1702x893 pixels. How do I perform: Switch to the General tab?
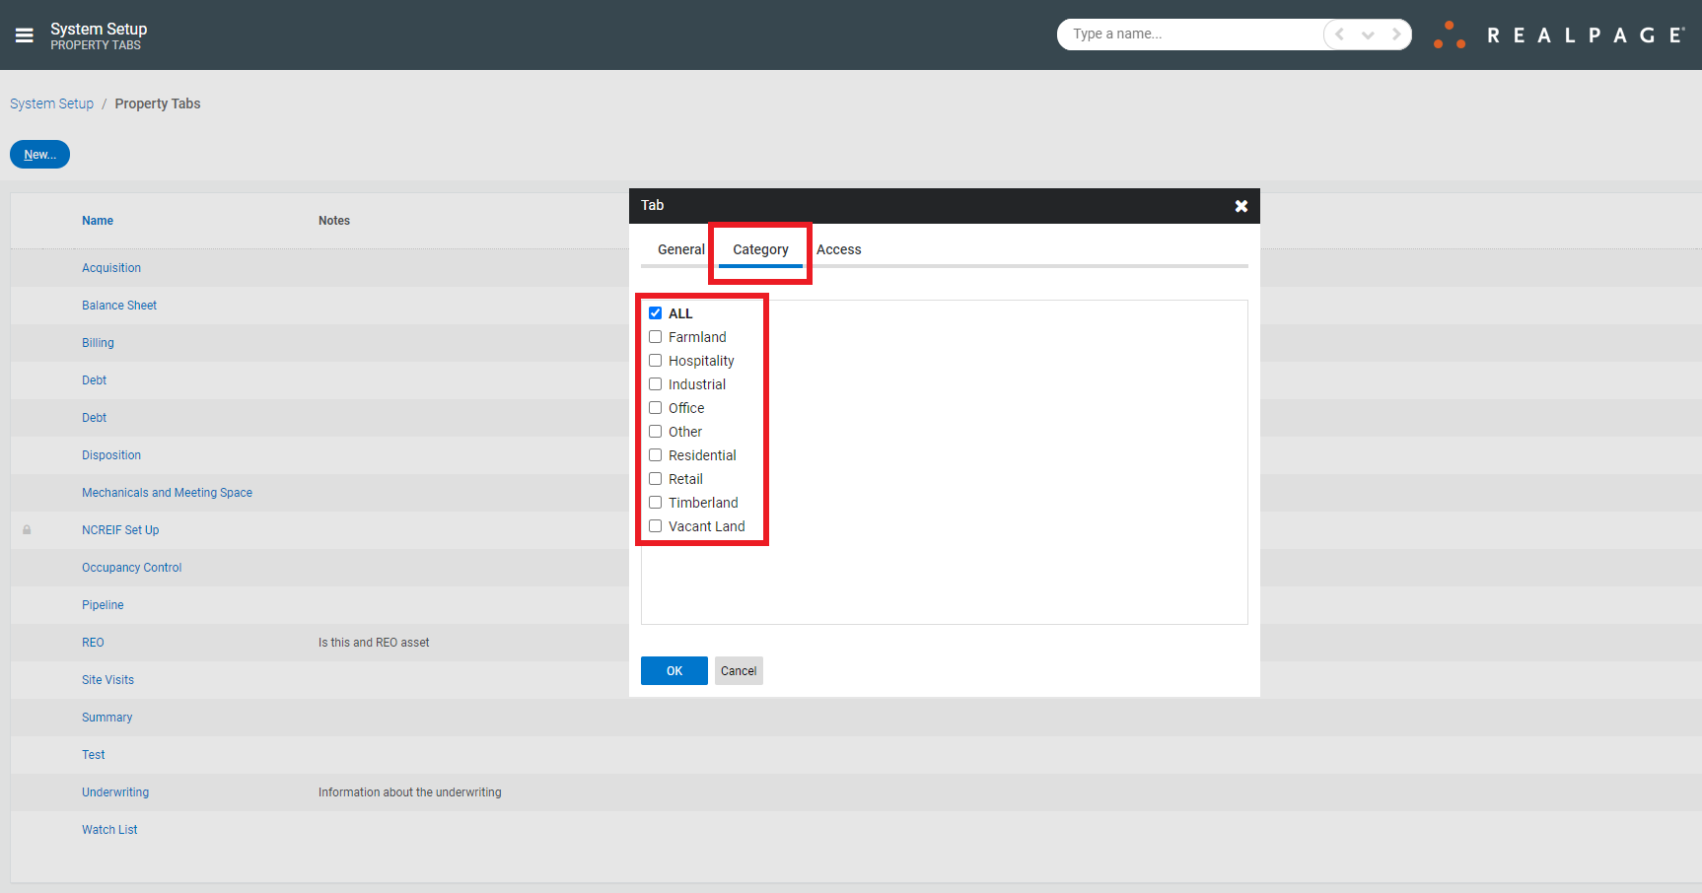click(x=681, y=249)
